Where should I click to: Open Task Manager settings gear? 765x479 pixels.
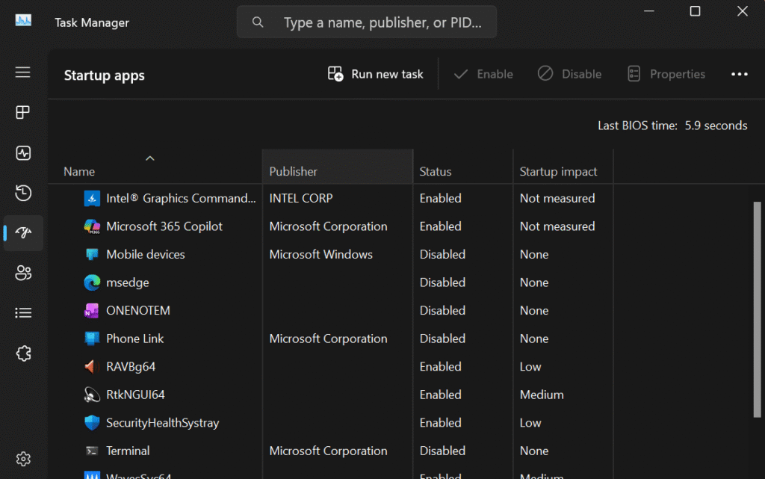click(23, 458)
